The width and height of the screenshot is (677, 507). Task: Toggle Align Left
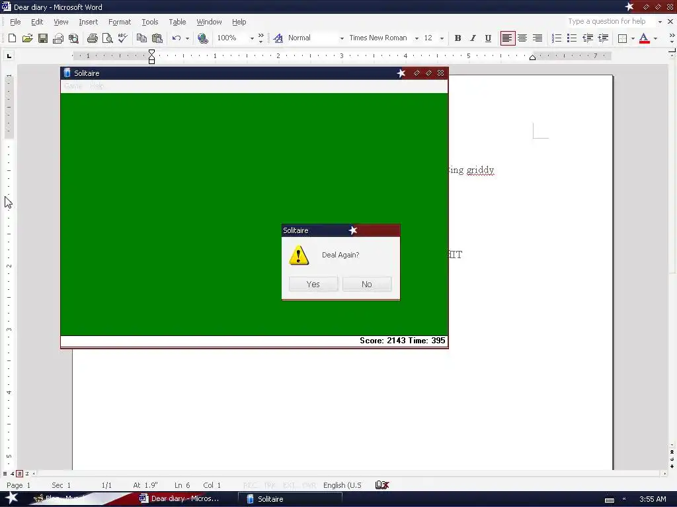tap(507, 38)
